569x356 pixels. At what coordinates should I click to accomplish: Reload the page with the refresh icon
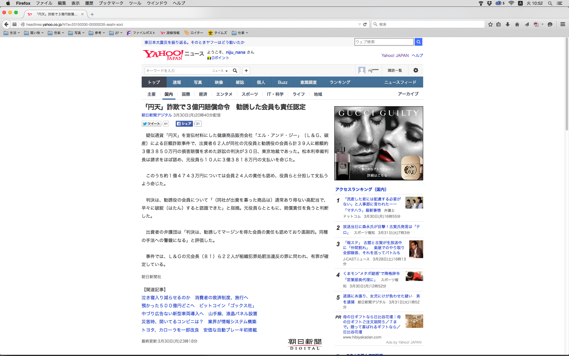pyautogui.click(x=365, y=24)
